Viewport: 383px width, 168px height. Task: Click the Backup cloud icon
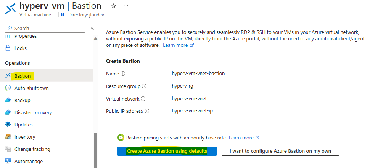(x=8, y=100)
